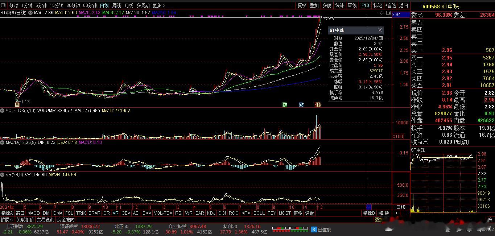This screenshot has height=236, width=495.
Task: Select the BOLL indicator tab
Action: (259, 213)
